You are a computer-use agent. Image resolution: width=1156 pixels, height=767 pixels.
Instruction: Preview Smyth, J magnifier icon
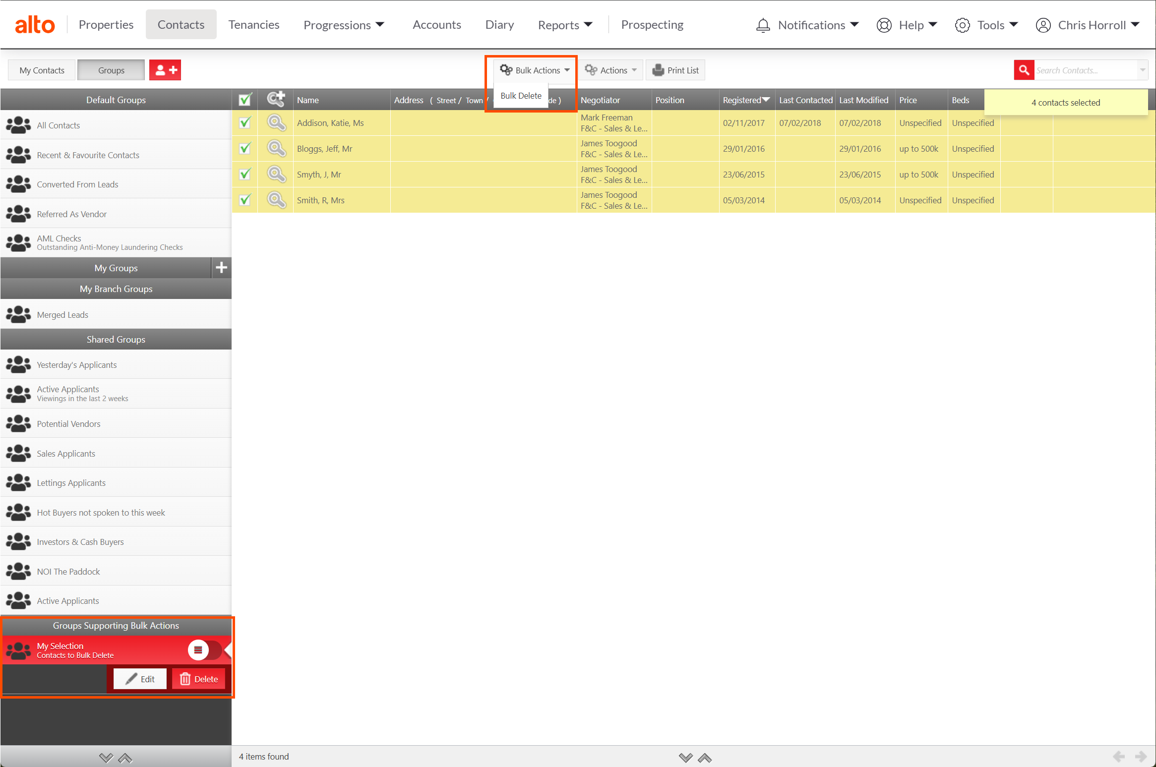click(276, 174)
